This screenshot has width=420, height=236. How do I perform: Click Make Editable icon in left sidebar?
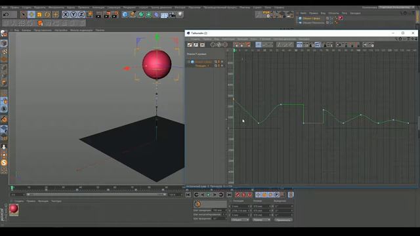[x=4, y=33]
